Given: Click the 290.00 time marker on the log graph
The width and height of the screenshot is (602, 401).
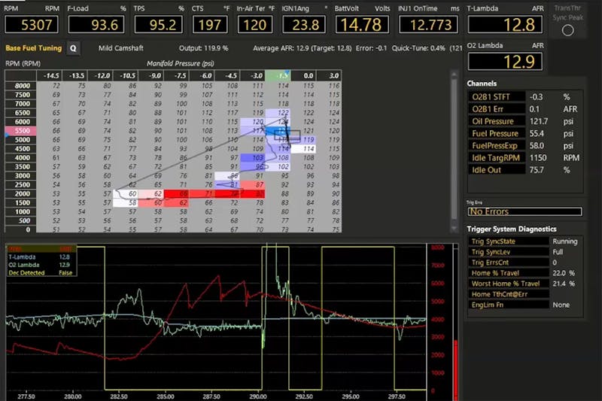Looking at the screenshot, I should tap(258, 394).
